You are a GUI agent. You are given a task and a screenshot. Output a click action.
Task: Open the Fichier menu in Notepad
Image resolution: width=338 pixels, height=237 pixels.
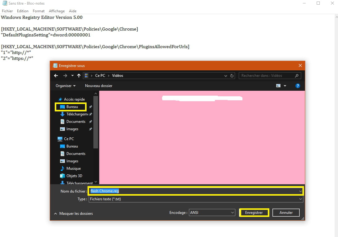[7, 11]
